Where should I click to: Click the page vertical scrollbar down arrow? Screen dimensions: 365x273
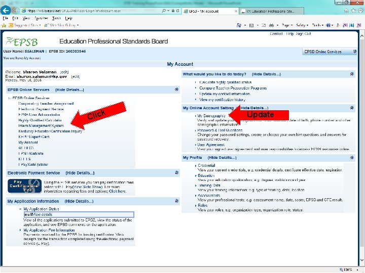point(362,260)
